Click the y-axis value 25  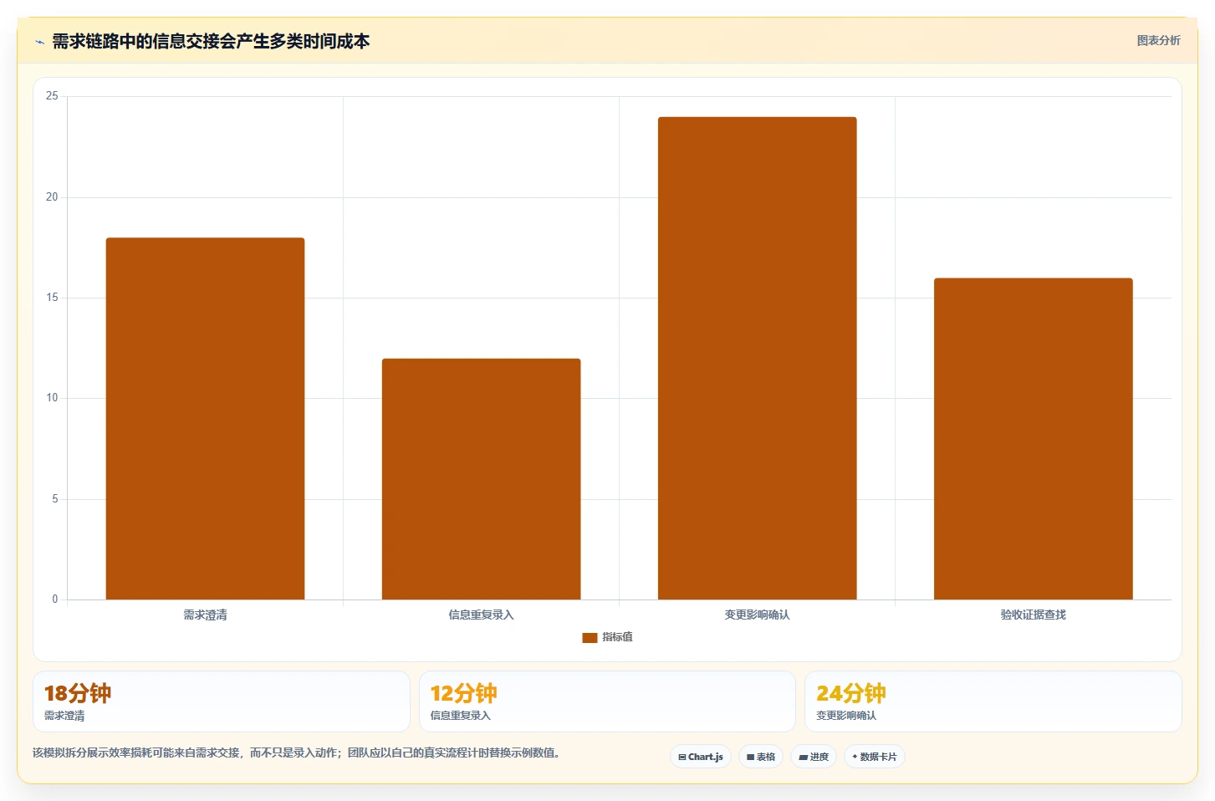click(x=52, y=96)
